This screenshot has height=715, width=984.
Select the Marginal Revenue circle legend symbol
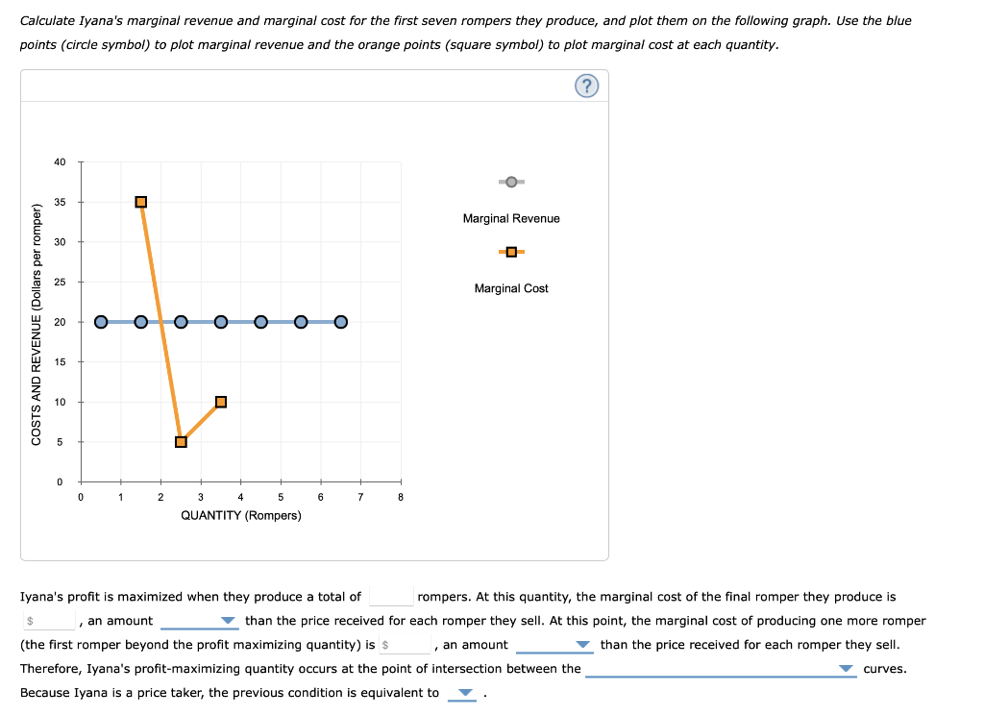(x=510, y=181)
